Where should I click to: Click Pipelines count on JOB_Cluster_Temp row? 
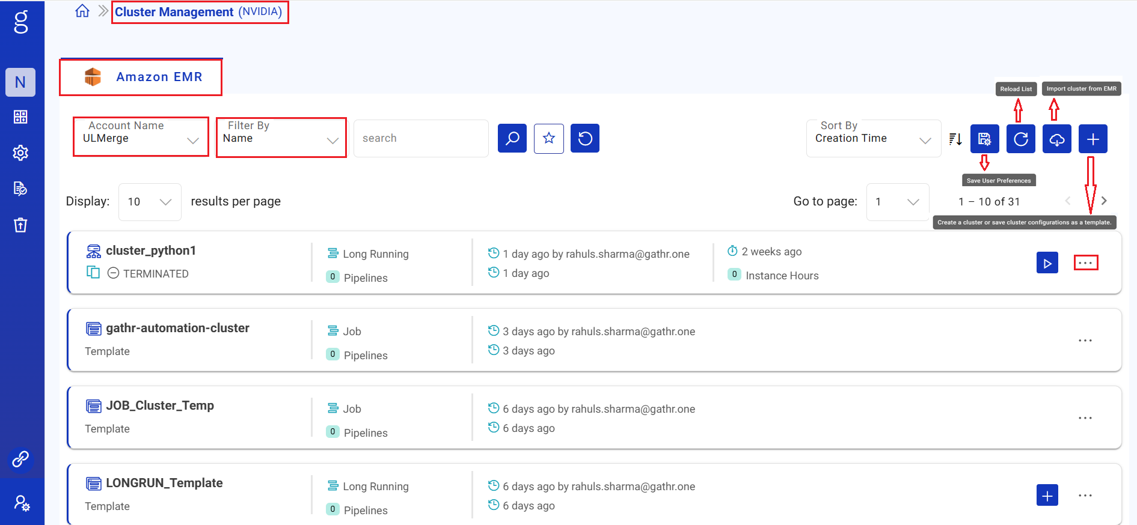pos(357,432)
